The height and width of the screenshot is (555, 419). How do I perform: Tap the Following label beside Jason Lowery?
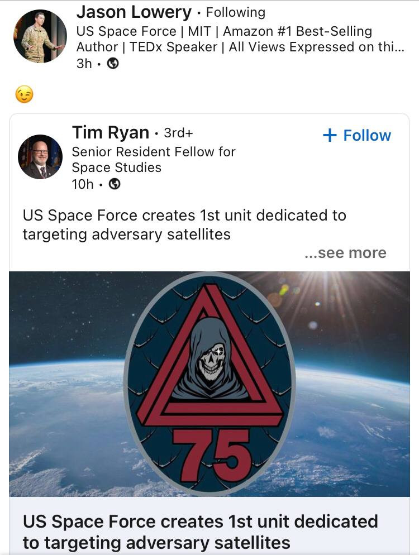point(236,12)
